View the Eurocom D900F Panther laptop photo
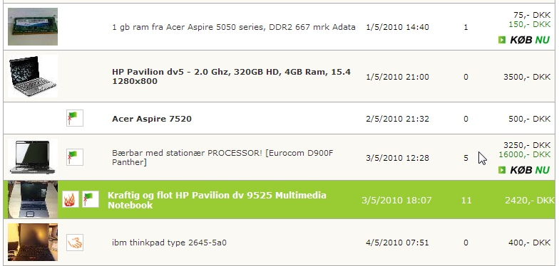 [x=33, y=157]
